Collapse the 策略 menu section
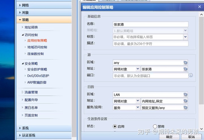The height and width of the screenshot is (140, 204). click(x=44, y=20)
